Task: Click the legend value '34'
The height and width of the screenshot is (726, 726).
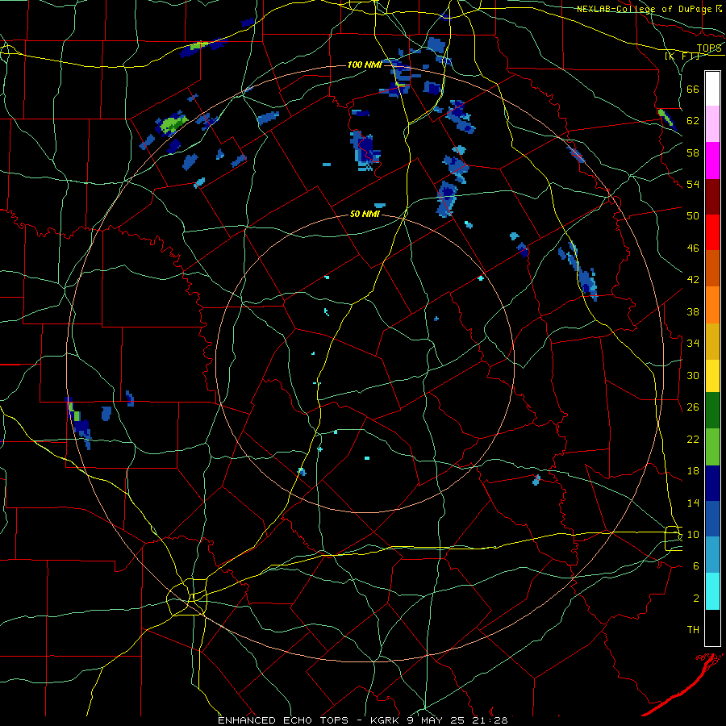Action: pos(693,344)
